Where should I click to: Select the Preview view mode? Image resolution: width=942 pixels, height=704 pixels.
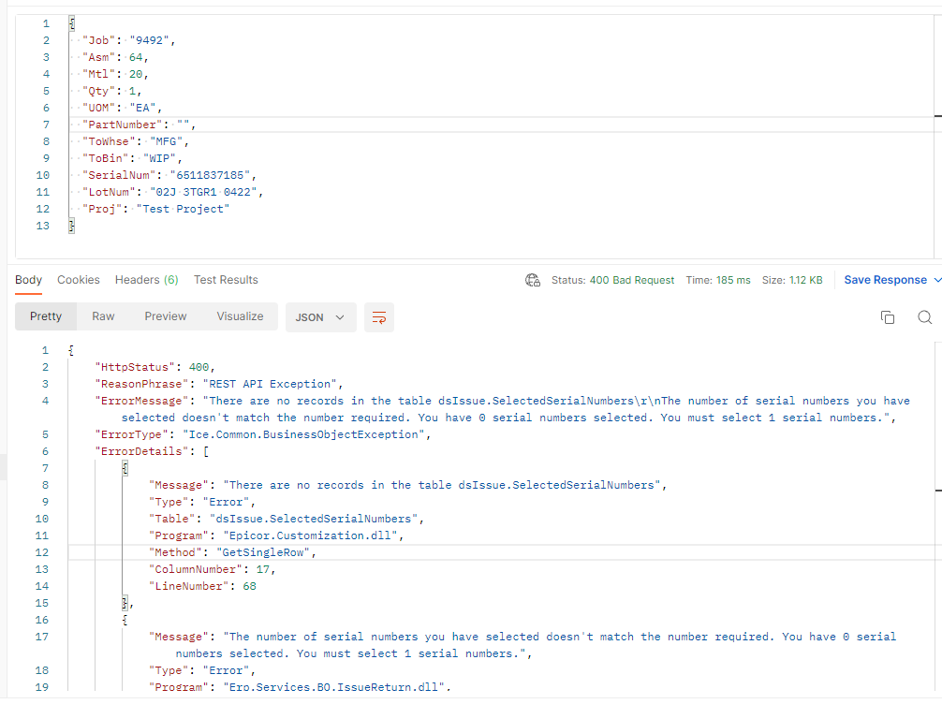166,316
